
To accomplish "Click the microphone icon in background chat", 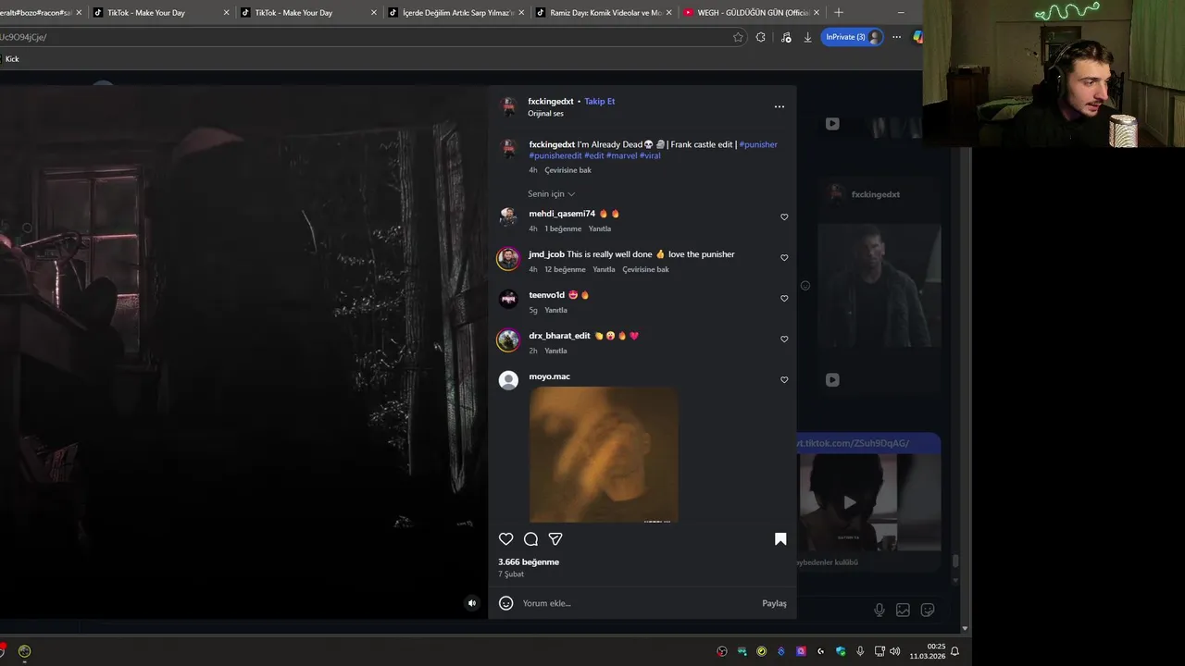I will (x=879, y=610).
